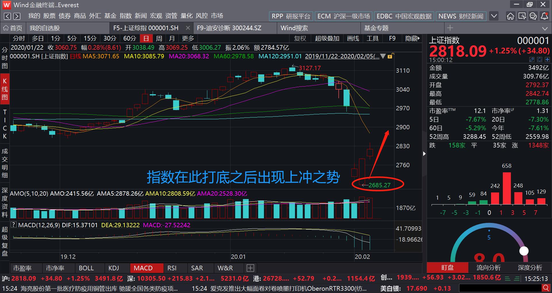Expand the date range dropdown triangle
Viewport: 552px width, 293px height.
pos(383,57)
